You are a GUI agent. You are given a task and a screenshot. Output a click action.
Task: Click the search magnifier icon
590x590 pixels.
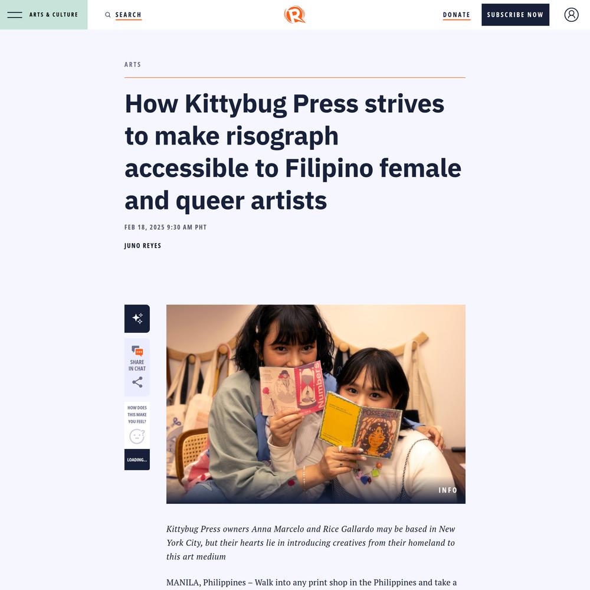[107, 15]
